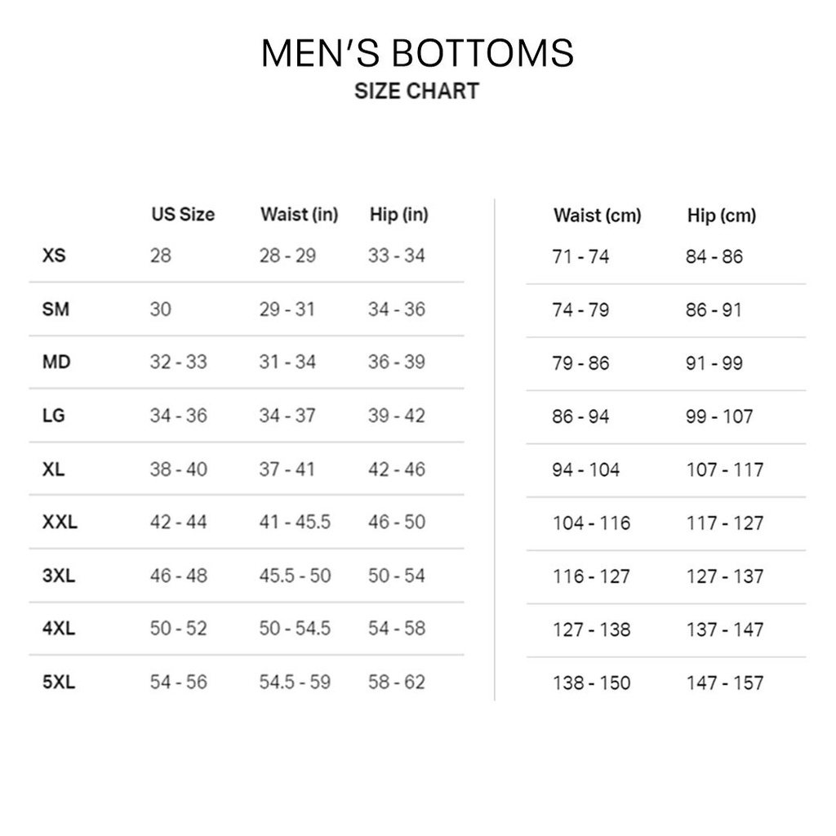Click the Hip (cm) column header

pos(722,216)
